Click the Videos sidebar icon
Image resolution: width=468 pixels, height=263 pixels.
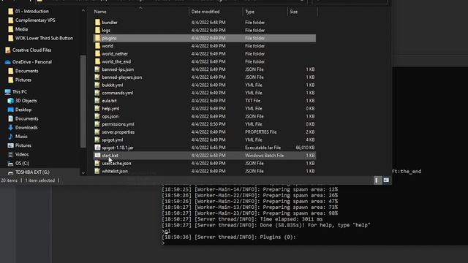click(11, 154)
